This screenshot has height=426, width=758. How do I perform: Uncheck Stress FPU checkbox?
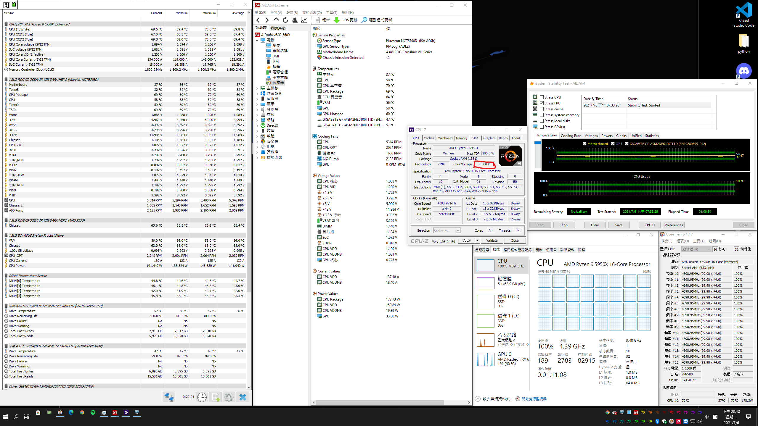(x=542, y=103)
